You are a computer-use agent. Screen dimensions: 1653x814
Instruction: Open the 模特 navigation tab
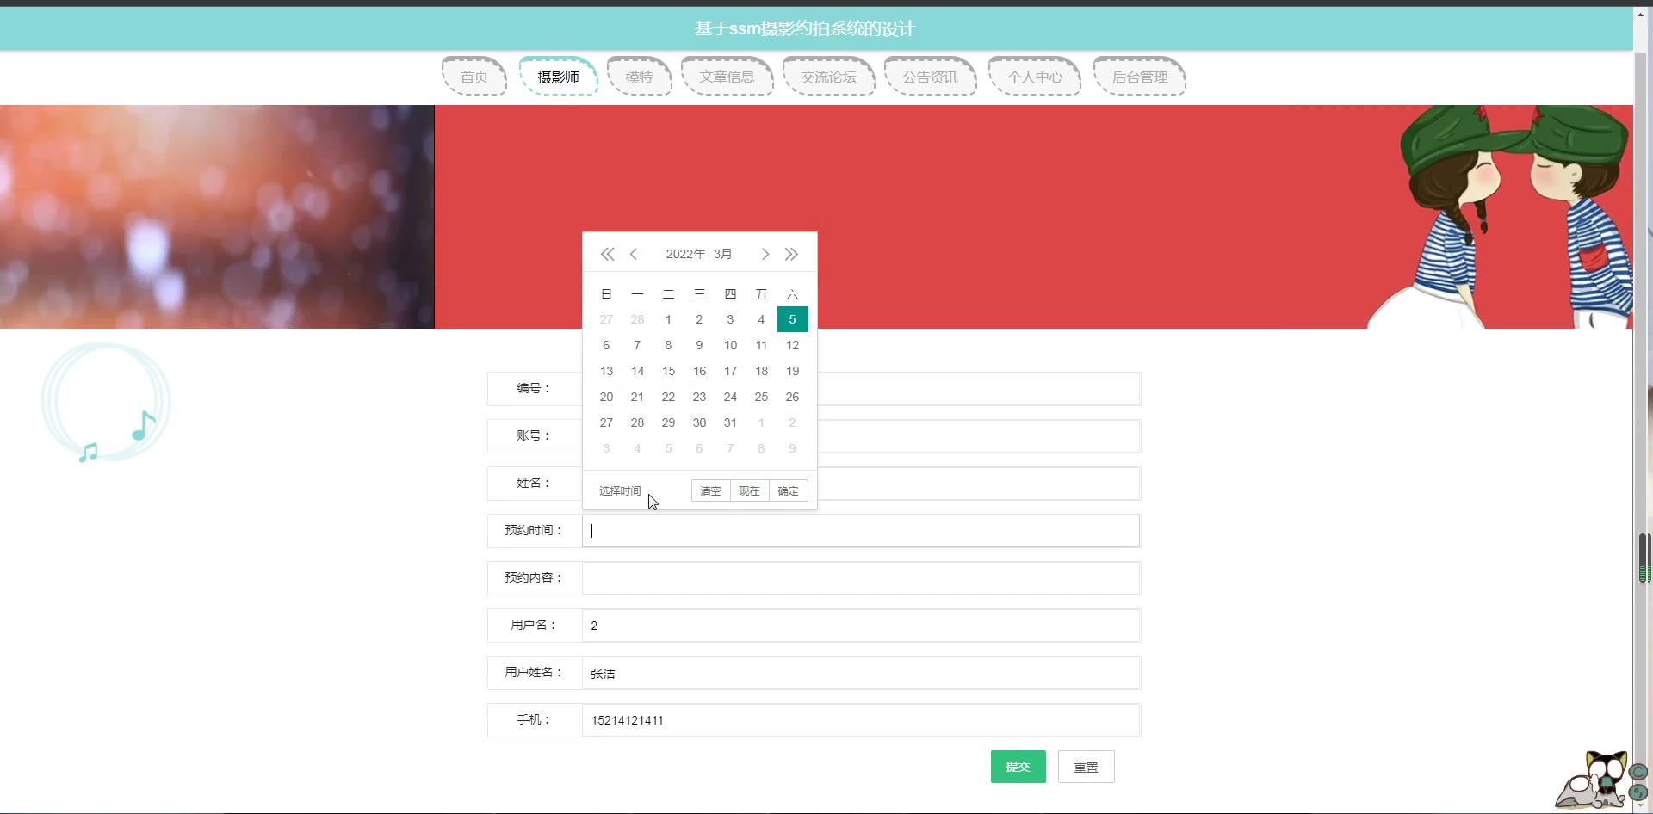[x=639, y=77]
